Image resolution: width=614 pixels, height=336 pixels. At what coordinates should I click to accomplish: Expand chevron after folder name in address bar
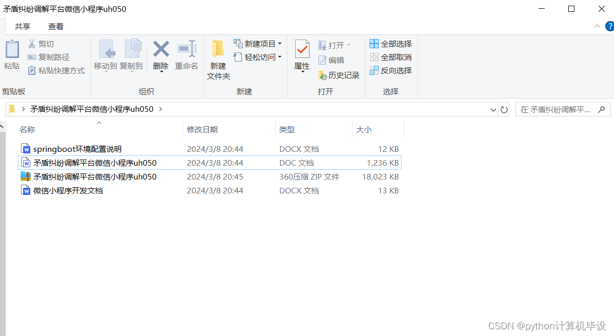click(x=161, y=109)
